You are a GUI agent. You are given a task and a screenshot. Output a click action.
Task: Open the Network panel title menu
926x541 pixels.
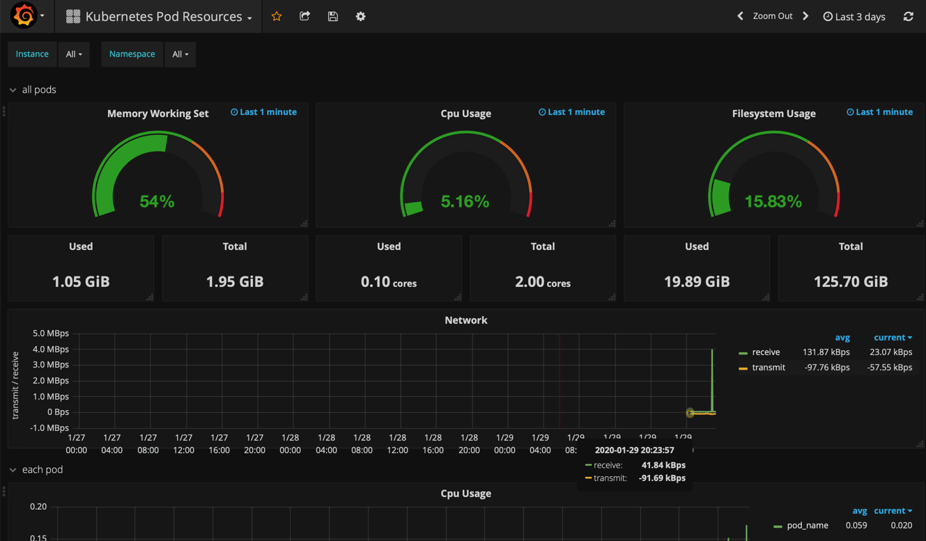click(466, 320)
